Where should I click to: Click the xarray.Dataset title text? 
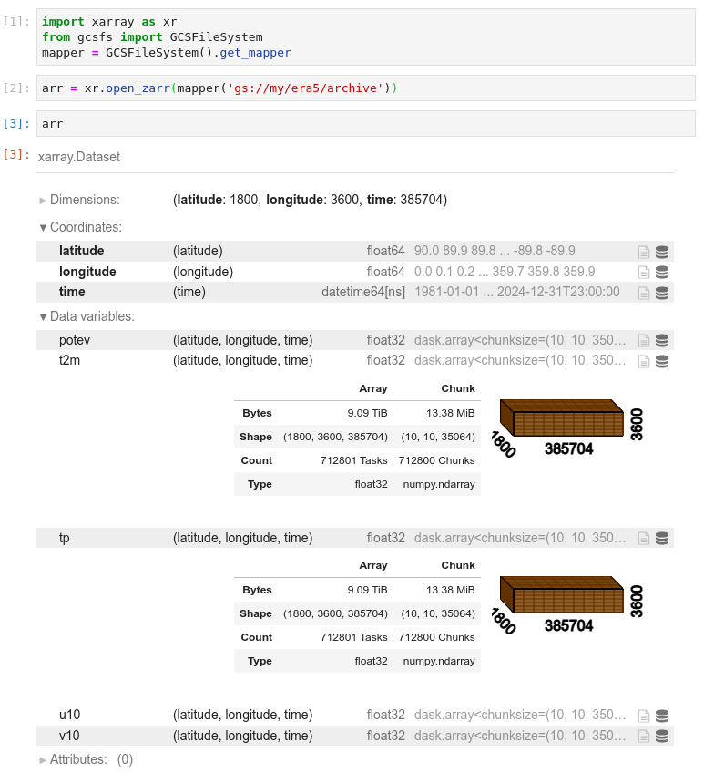point(79,157)
